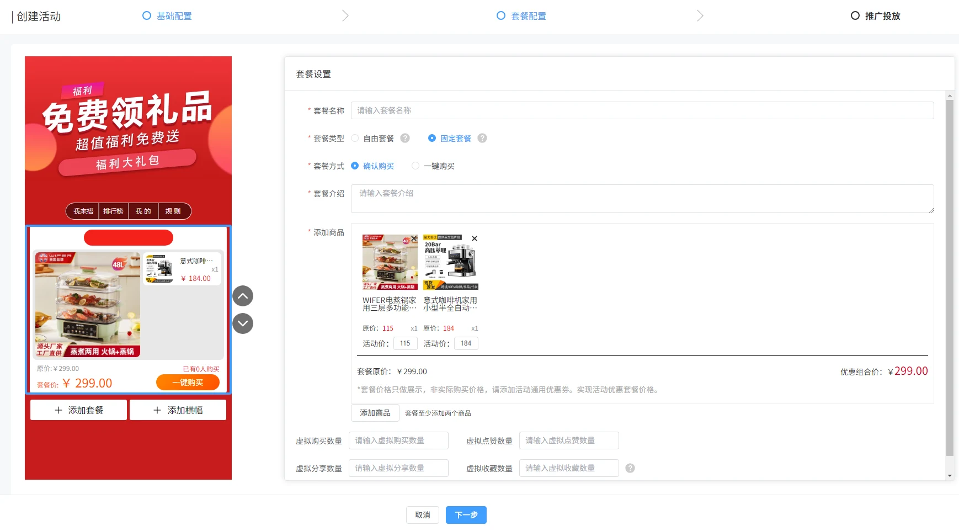Image resolution: width=959 pixels, height=531 pixels.
Task: Proceed with the 下一步 button
Action: (466, 515)
